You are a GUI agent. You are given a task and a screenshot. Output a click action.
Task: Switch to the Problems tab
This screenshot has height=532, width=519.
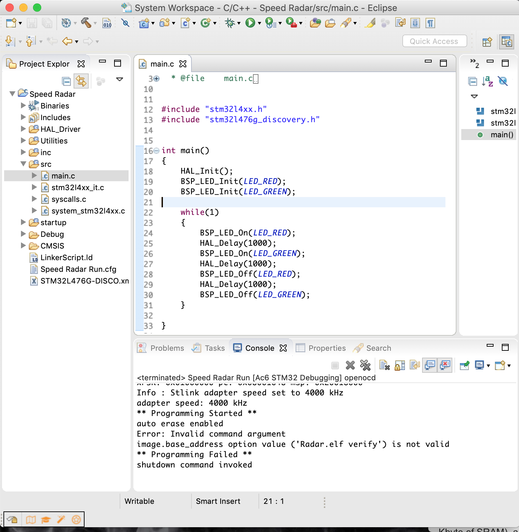pos(167,348)
